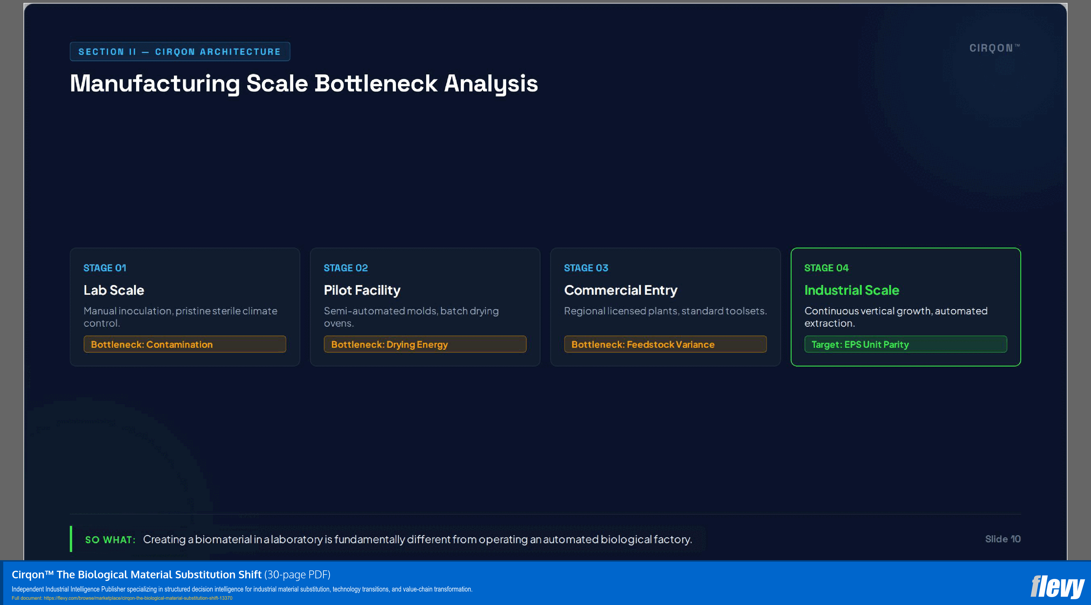Select the Semi-automated molds description text
Screen dimensions: 1091x605
(411, 317)
